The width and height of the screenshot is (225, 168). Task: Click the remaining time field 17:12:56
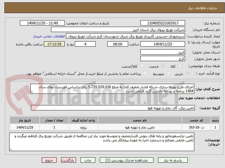(x=54, y=44)
